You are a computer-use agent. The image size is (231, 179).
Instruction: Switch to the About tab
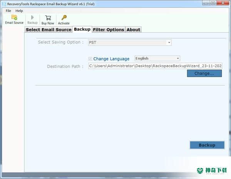[x=133, y=30]
